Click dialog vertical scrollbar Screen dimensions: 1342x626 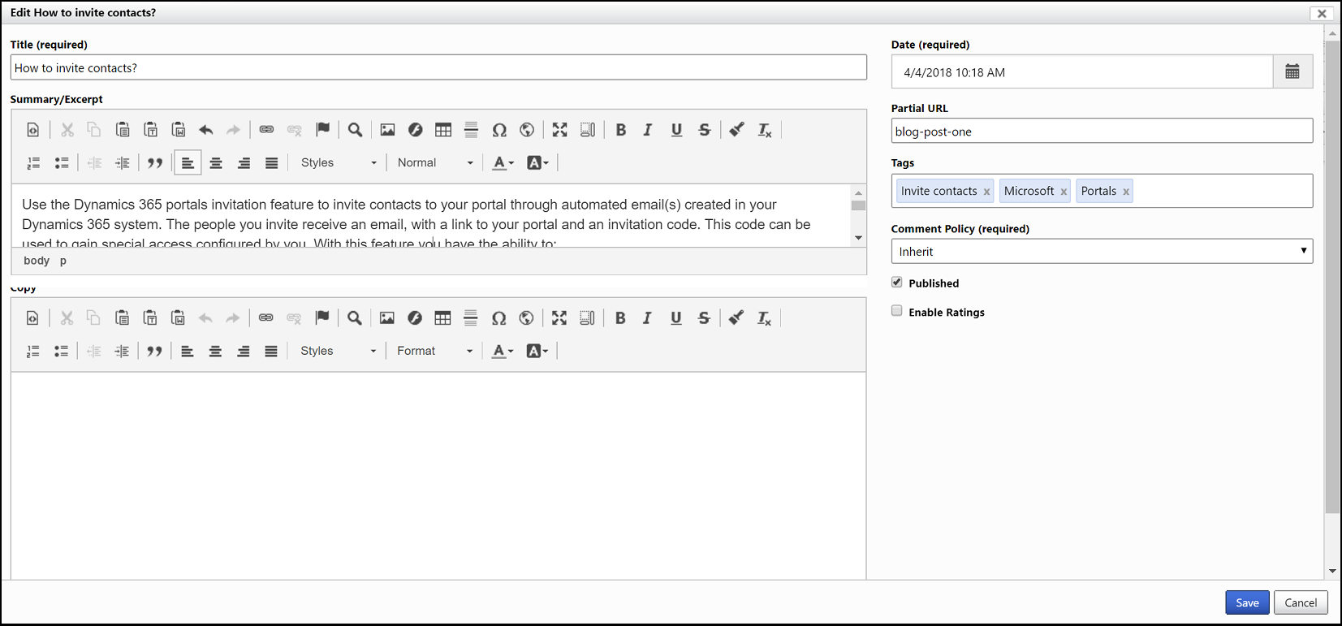click(x=1332, y=276)
